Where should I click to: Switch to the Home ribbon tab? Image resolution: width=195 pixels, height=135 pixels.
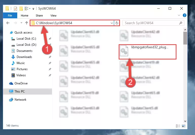25,16
